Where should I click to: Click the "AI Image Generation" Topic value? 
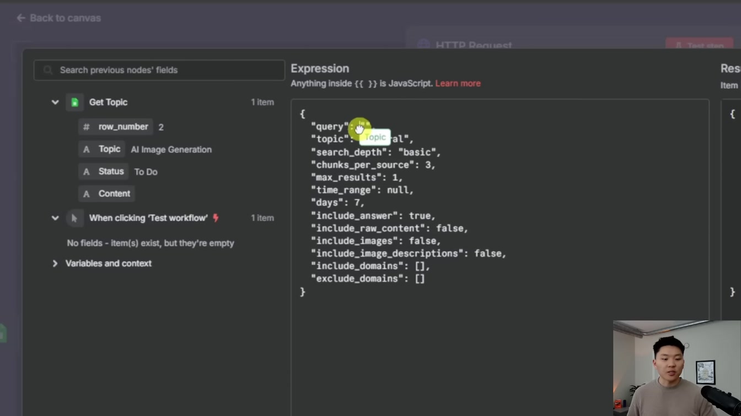point(171,150)
